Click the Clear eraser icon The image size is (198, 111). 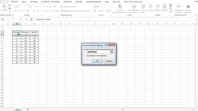pos(171,12)
